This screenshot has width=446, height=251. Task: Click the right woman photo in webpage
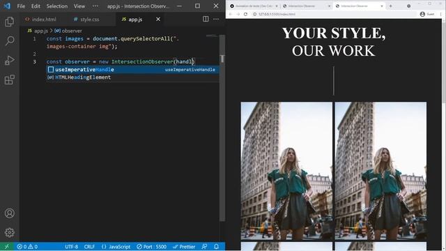click(380, 172)
